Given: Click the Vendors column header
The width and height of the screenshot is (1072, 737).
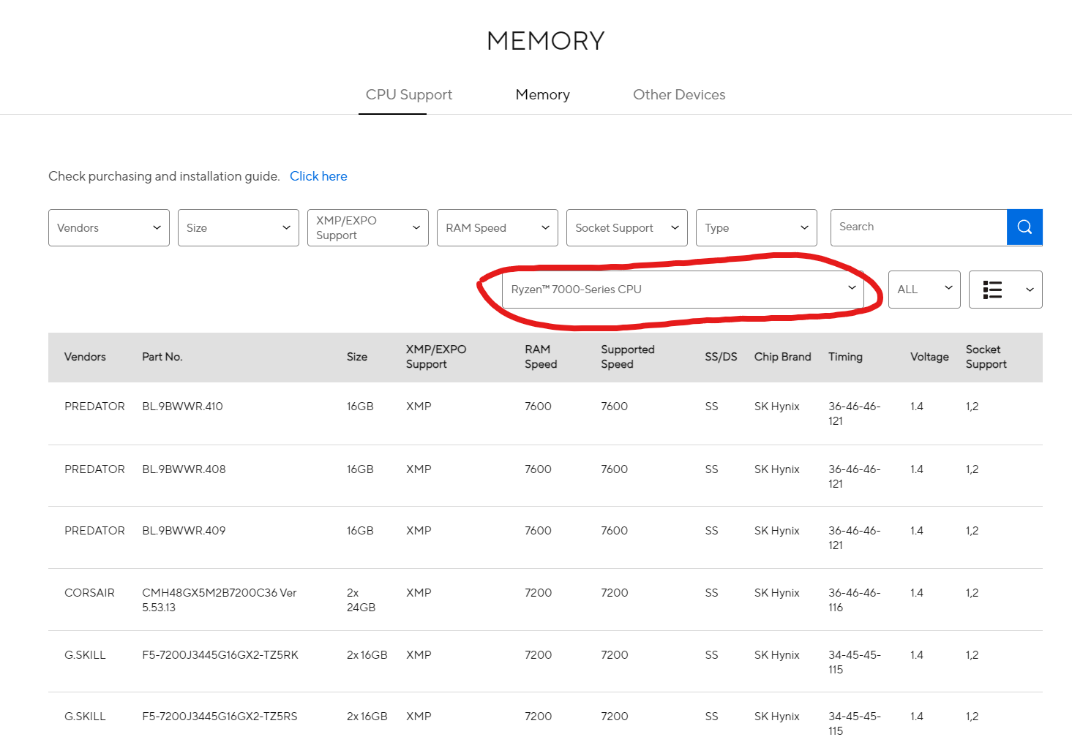Looking at the screenshot, I should [x=85, y=357].
